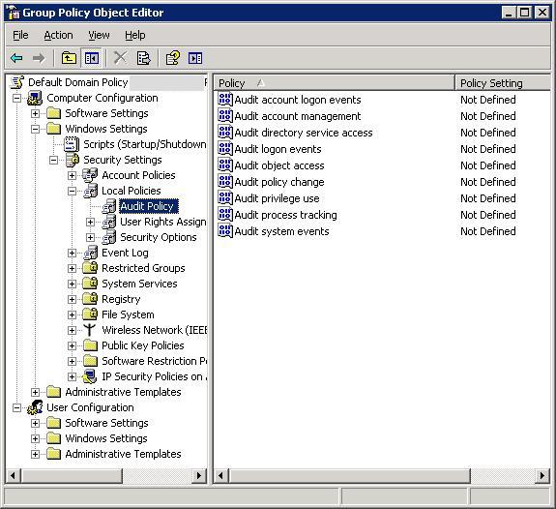Click tree pane scroll right arrow
This screenshot has width=556, height=509.
[199, 476]
